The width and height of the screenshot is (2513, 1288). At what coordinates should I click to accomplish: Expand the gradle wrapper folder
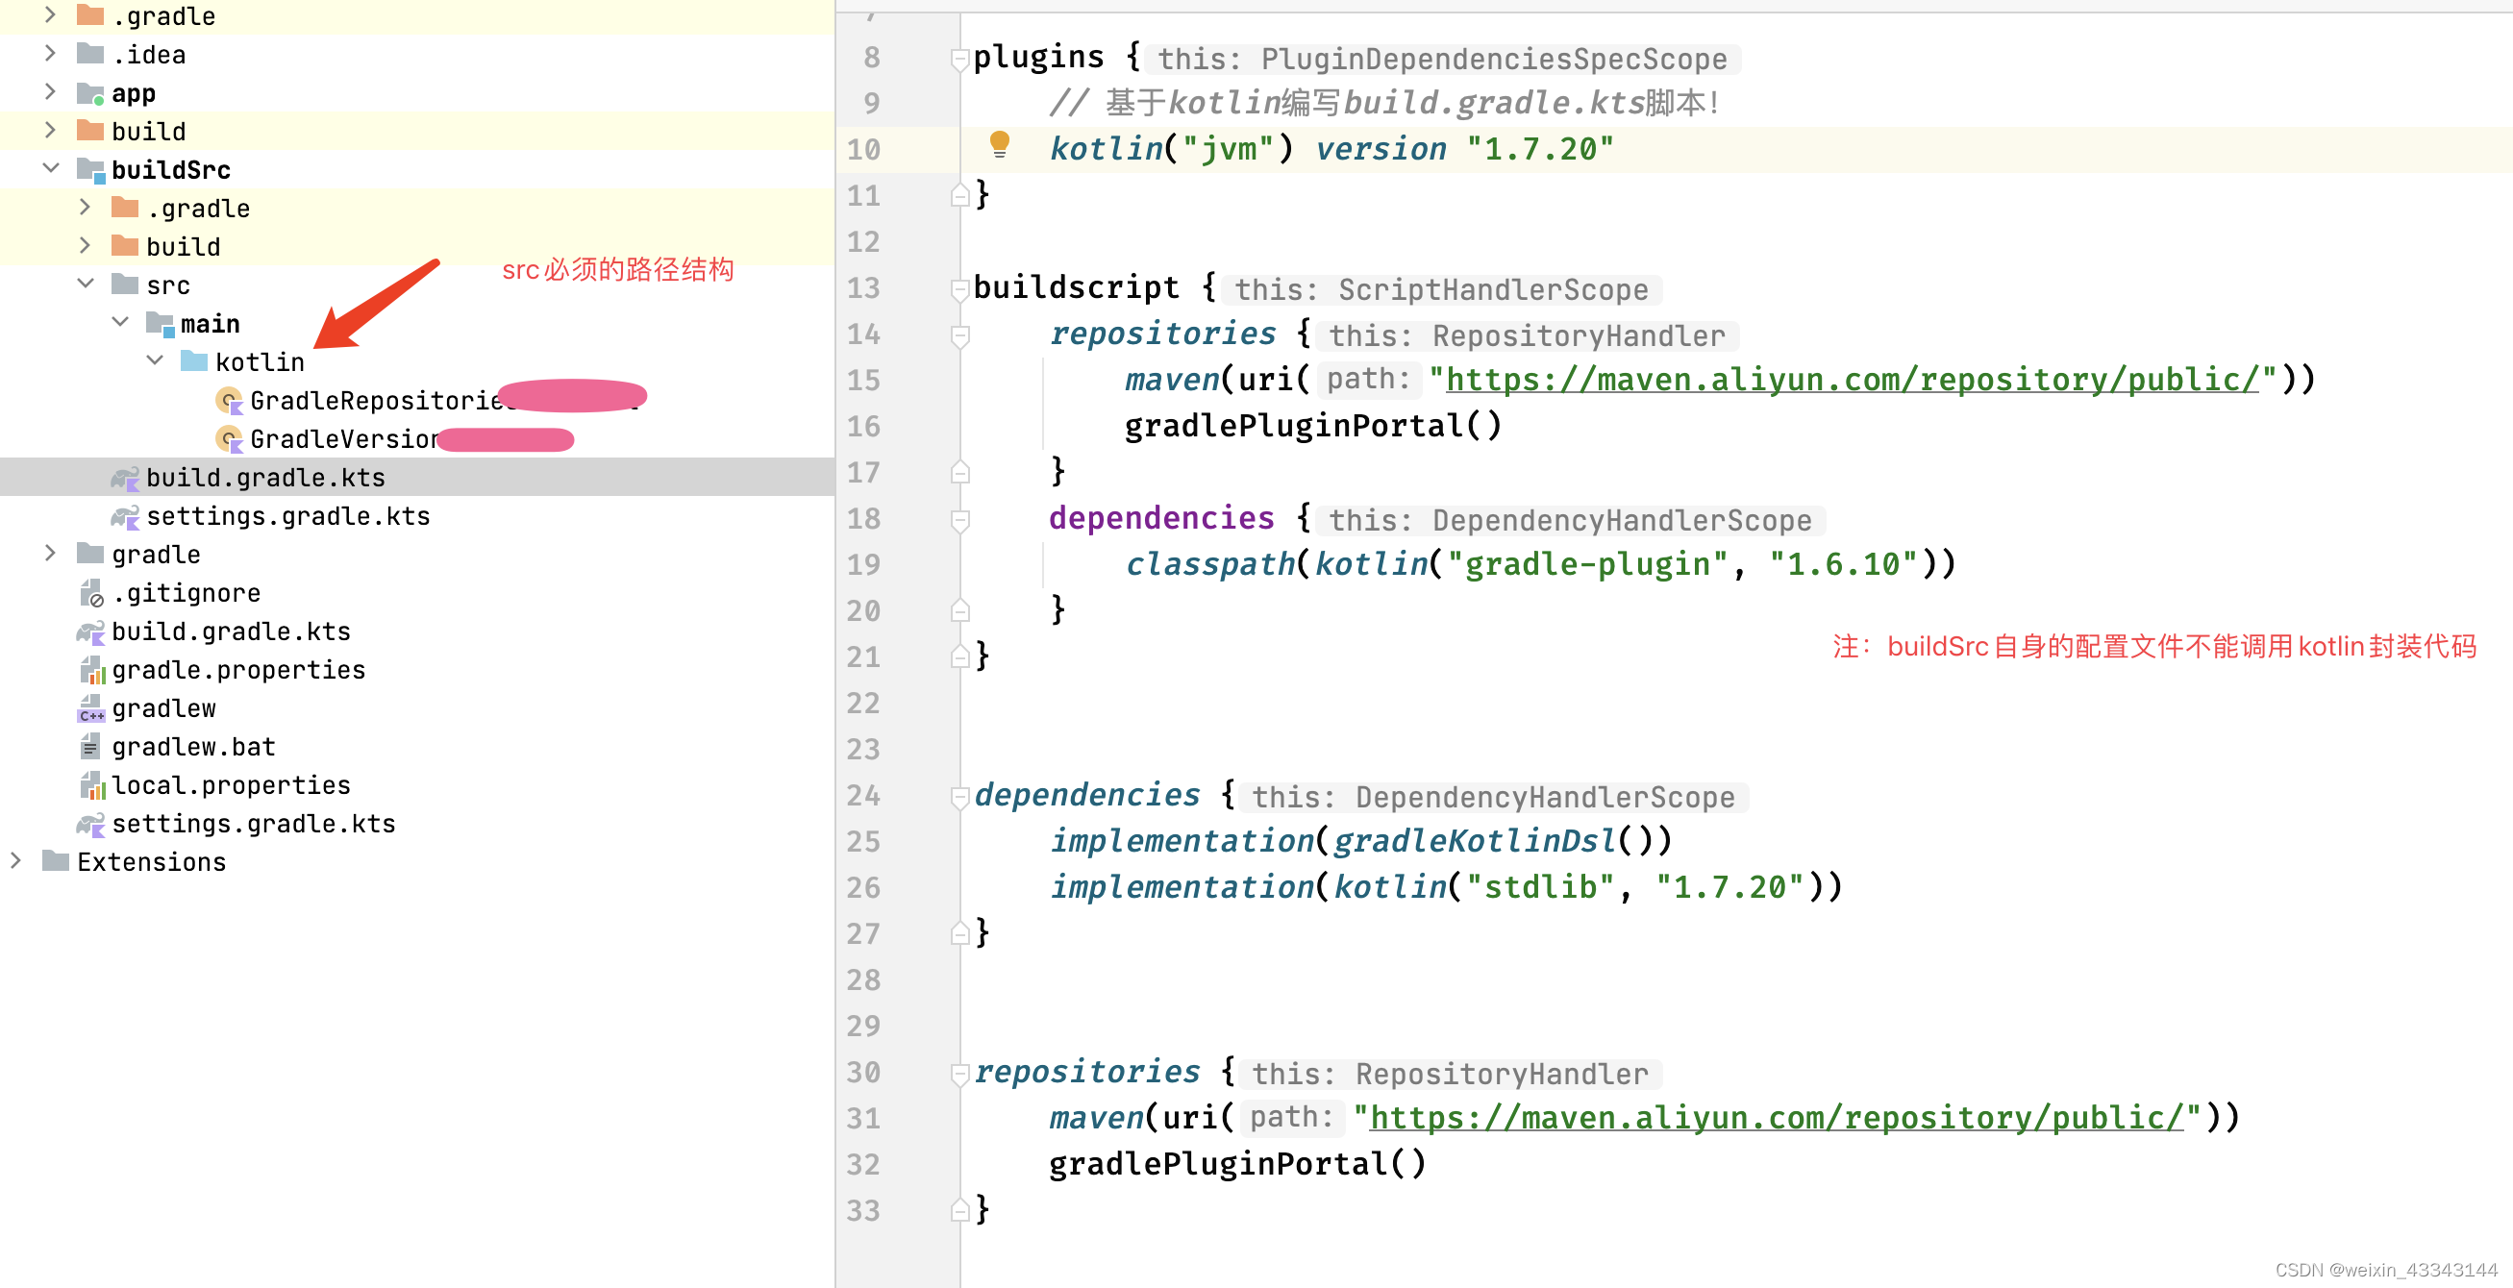pos(50,553)
